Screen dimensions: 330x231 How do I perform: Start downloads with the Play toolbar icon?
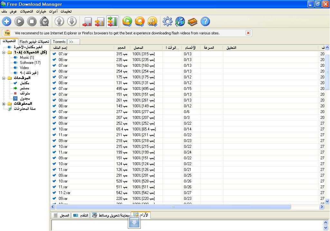pos(19,22)
